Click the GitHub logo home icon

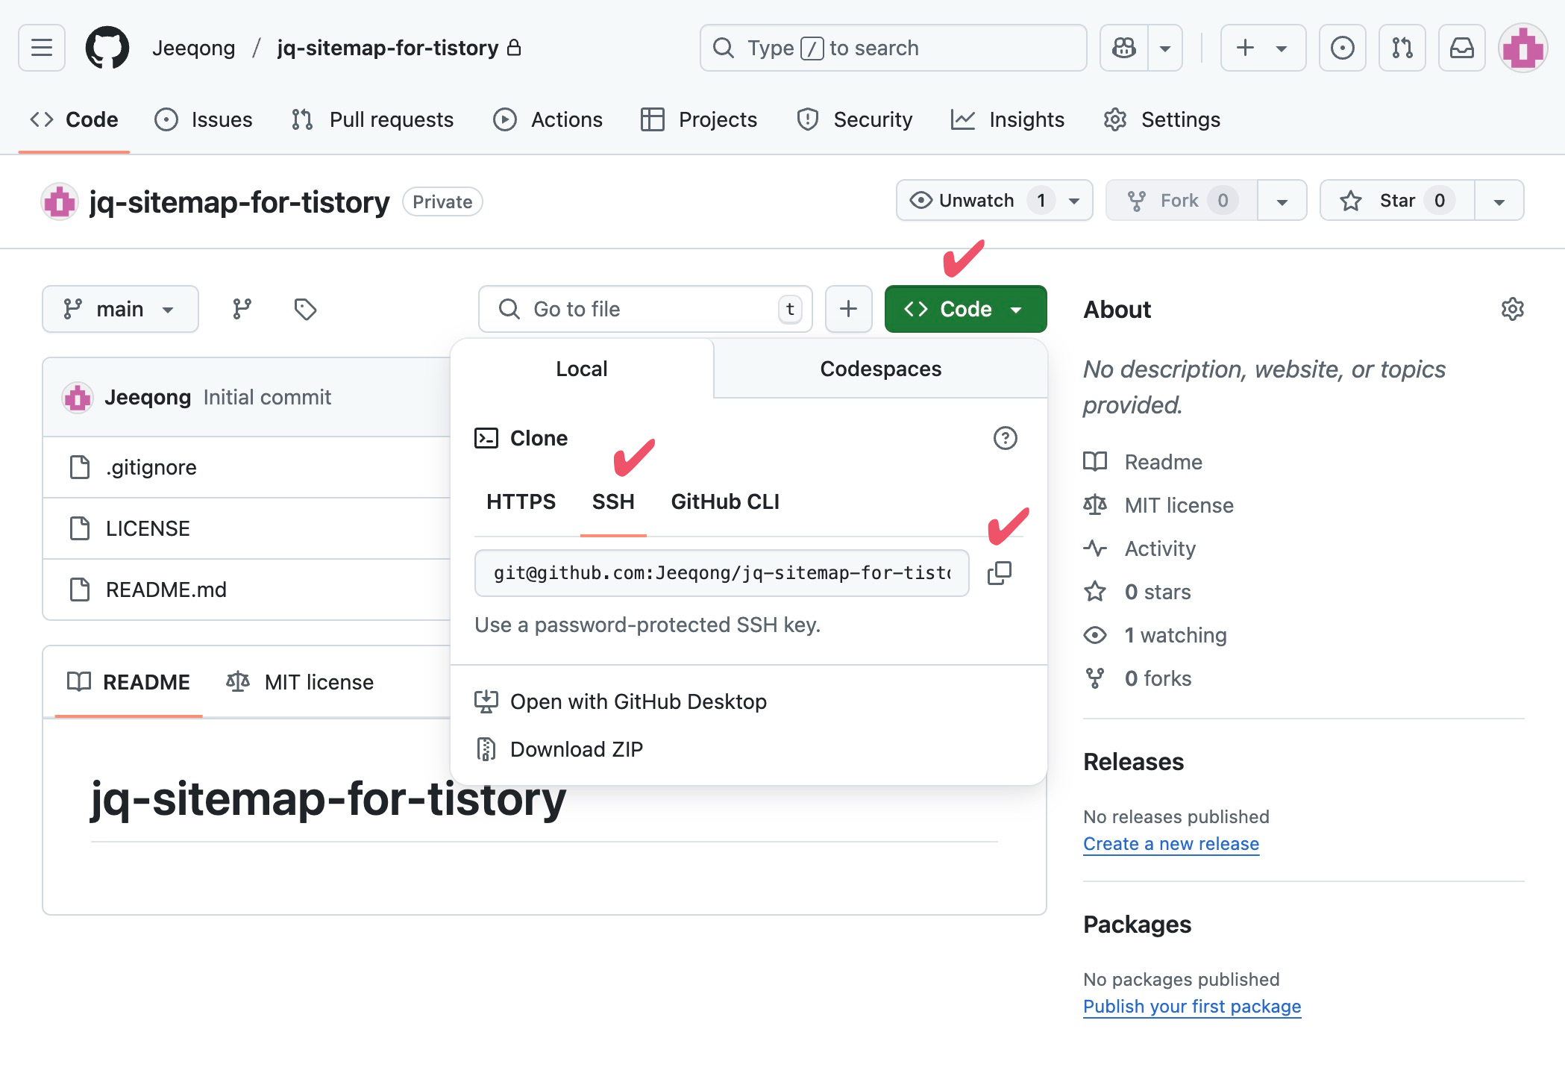(107, 48)
